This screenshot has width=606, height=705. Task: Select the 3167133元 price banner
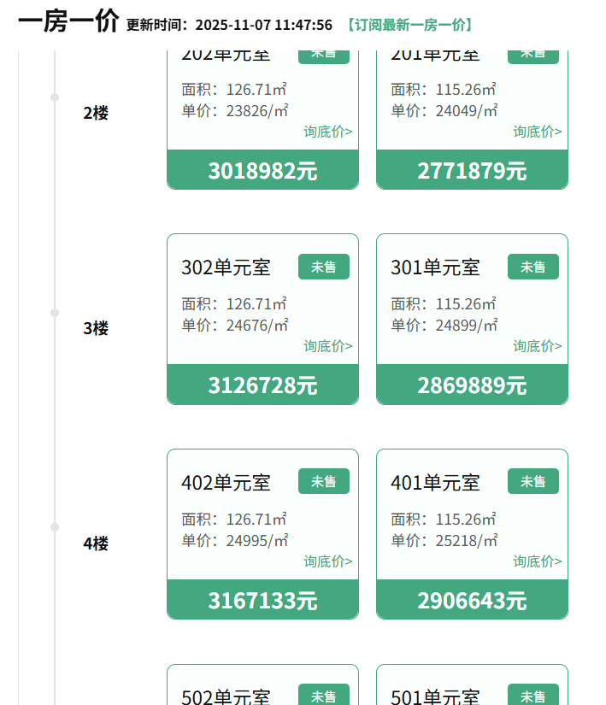[262, 600]
